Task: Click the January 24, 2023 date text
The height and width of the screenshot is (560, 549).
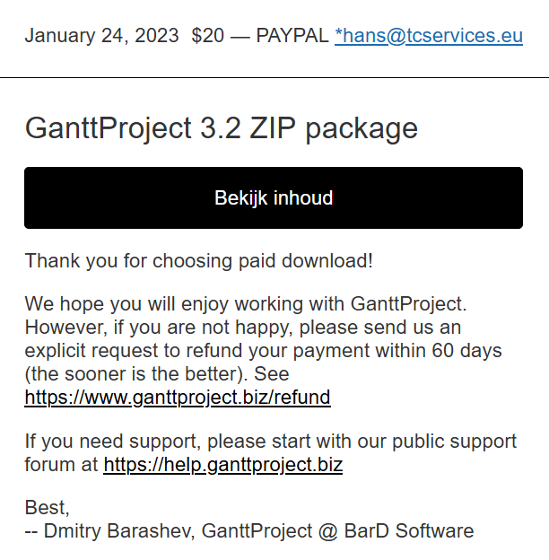Action: click(x=101, y=36)
